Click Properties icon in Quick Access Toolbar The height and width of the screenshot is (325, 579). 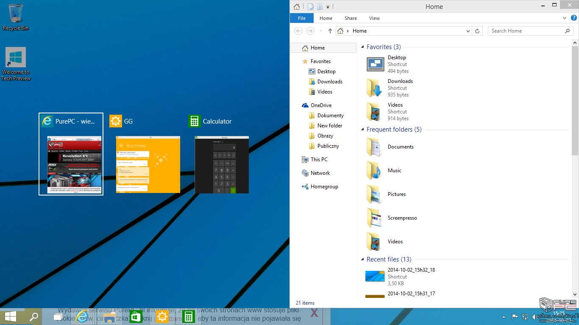click(x=309, y=7)
